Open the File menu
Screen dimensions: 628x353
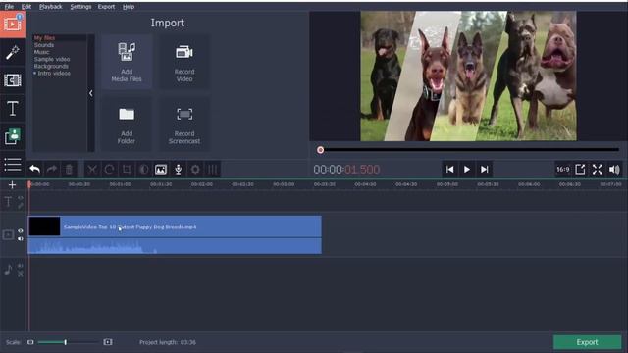click(x=9, y=7)
